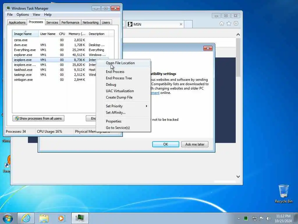The image size is (298, 224).
Task: Click the taskbar clock showing 11:12 PM
Action: 283,218
